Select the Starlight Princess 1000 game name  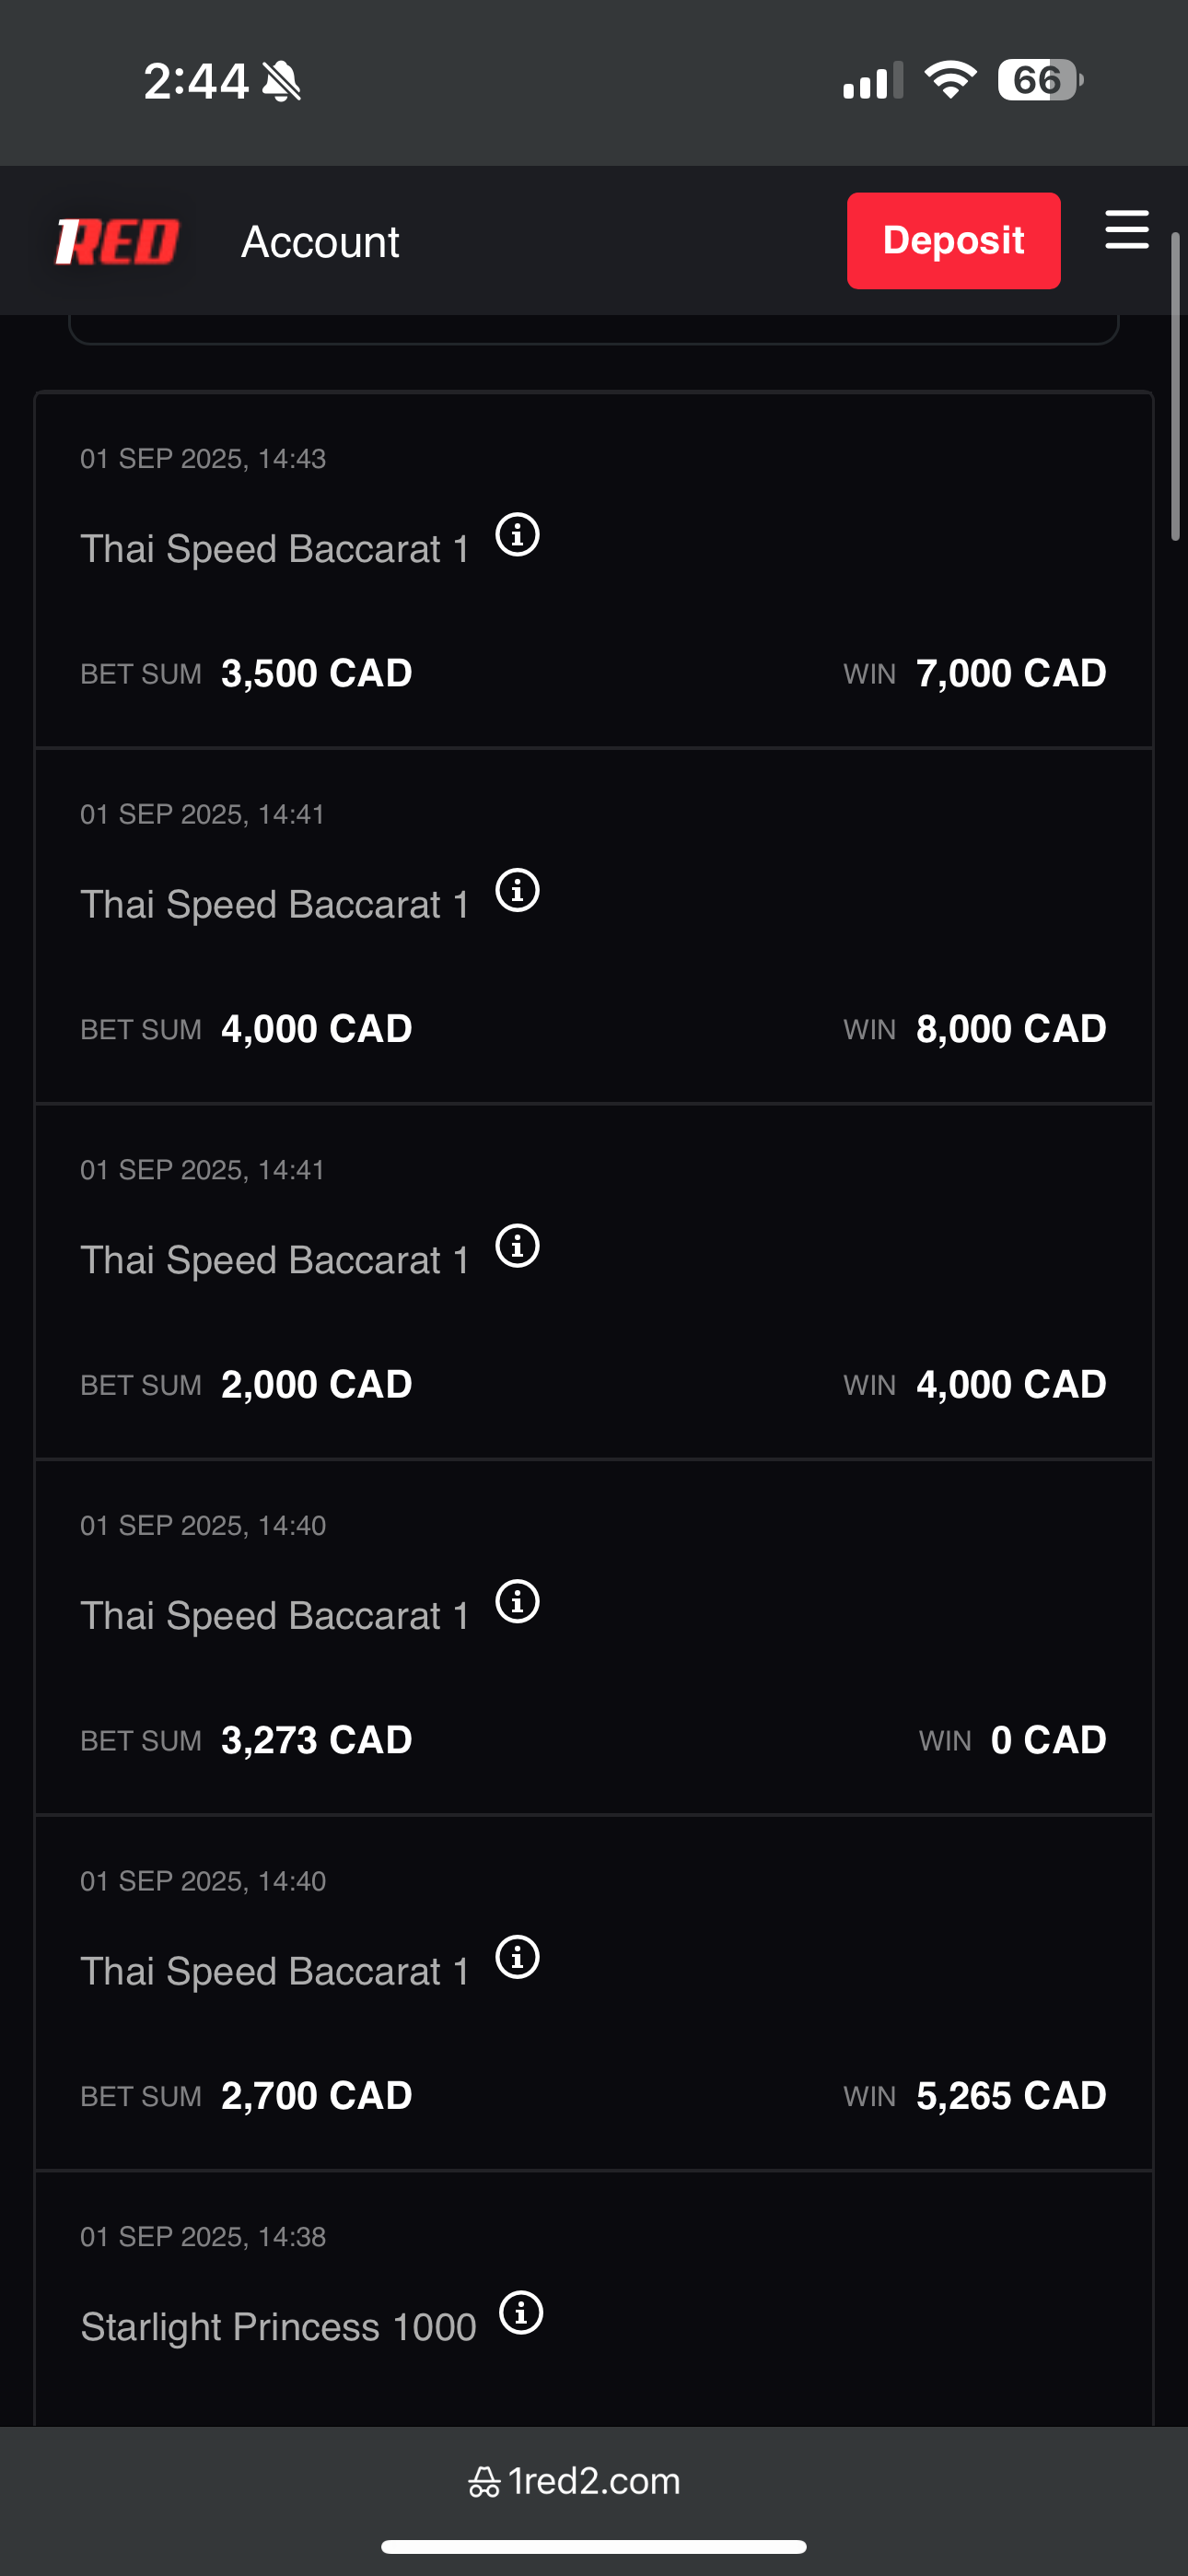pyautogui.click(x=278, y=2327)
